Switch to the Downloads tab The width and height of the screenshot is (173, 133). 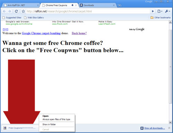tap(98, 5)
